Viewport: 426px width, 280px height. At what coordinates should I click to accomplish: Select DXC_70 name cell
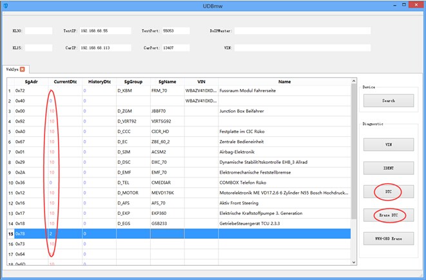168,162
